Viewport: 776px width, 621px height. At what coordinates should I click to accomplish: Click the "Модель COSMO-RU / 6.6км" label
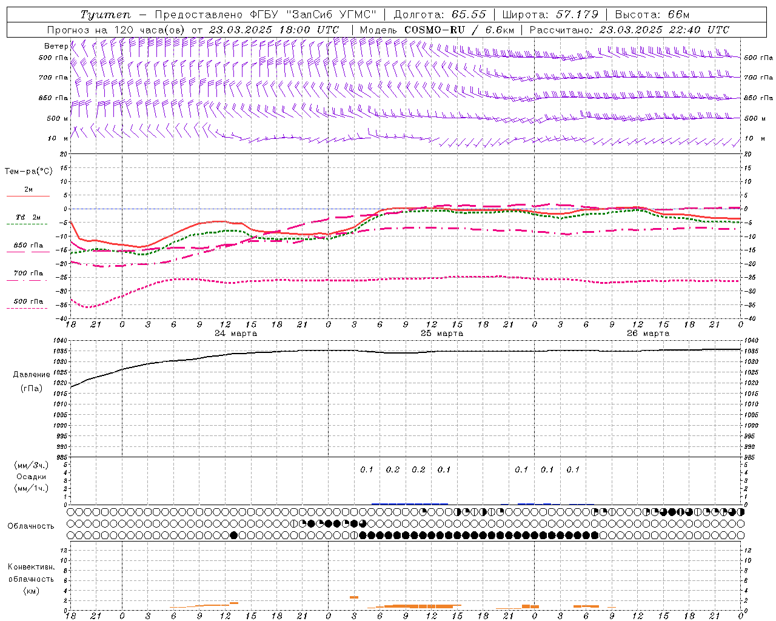[x=436, y=30]
